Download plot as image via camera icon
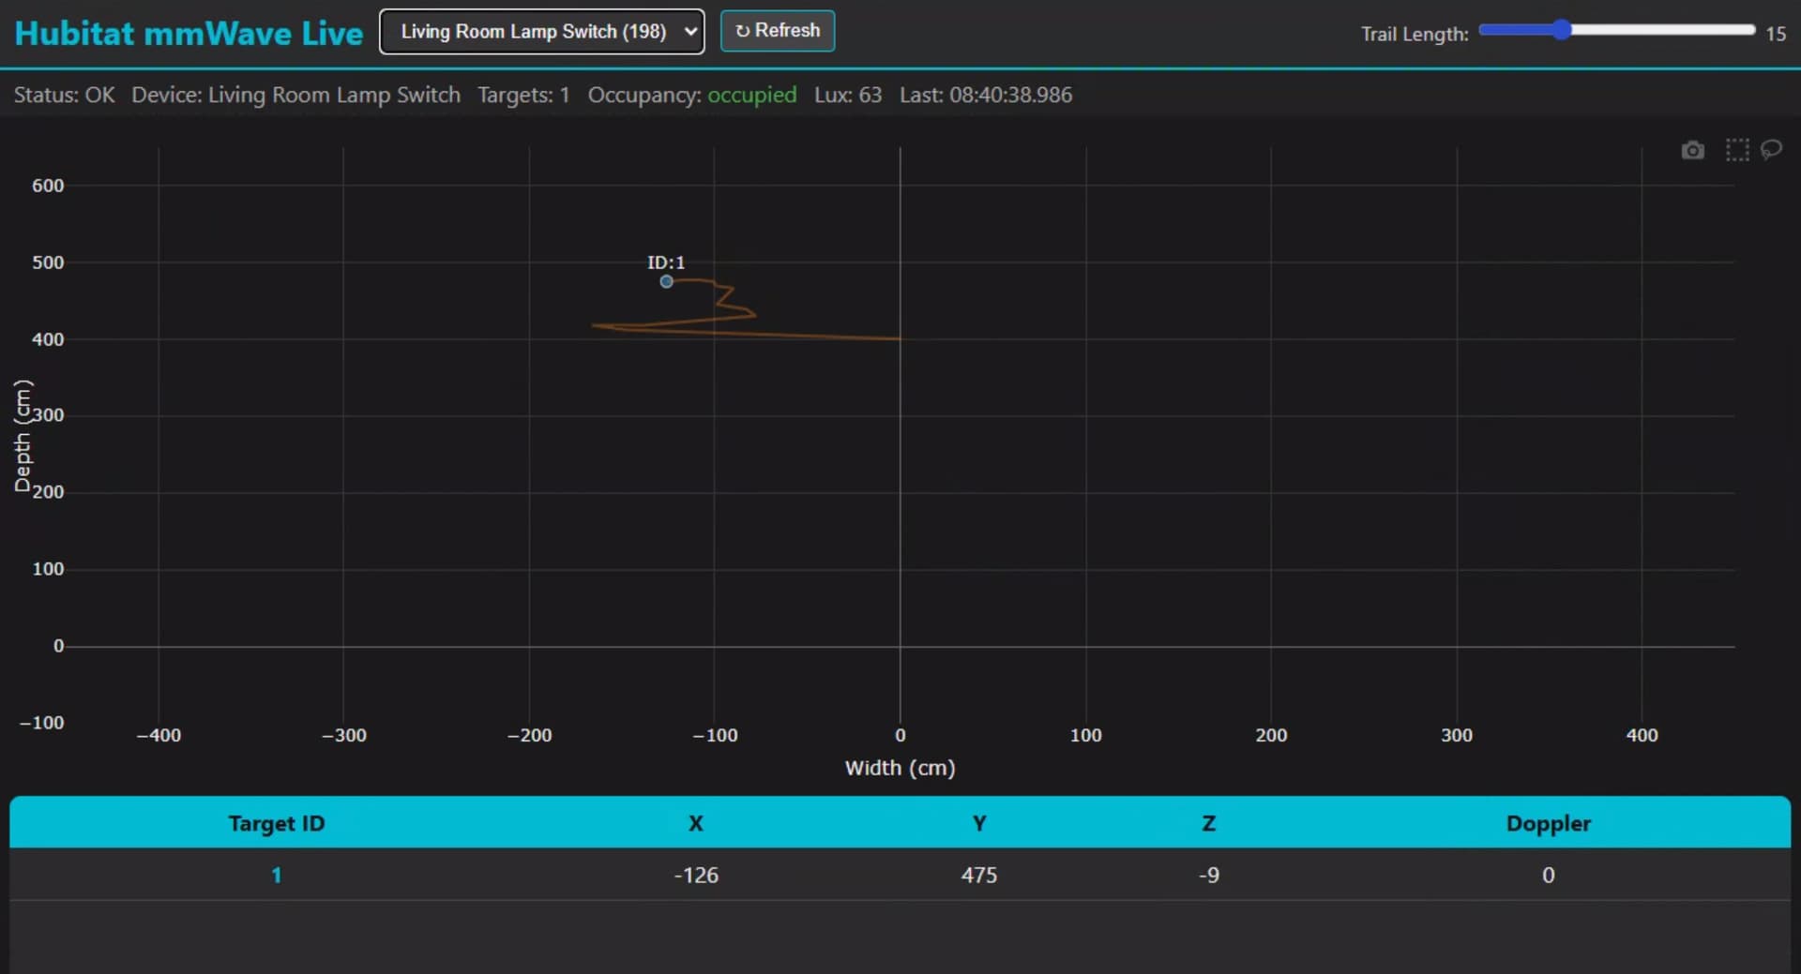 coord(1692,150)
